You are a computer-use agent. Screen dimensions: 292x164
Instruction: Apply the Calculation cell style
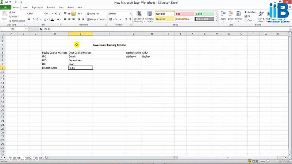click(185, 19)
